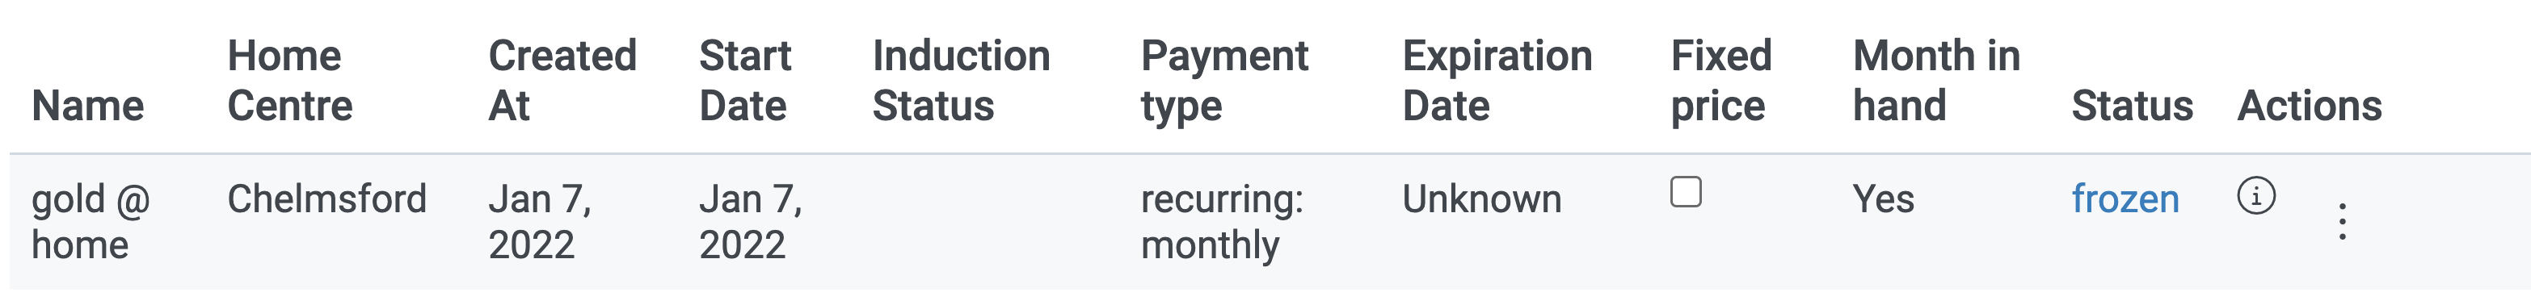Sort by Name column header
This screenshot has height=305, width=2531.
[87, 105]
